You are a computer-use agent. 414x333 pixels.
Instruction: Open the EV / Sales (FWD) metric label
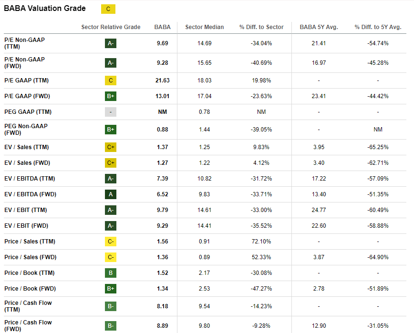[27, 163]
